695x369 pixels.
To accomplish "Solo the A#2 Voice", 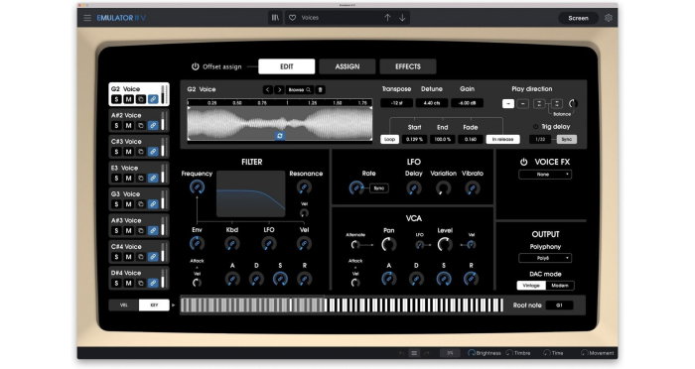I will click(x=116, y=126).
